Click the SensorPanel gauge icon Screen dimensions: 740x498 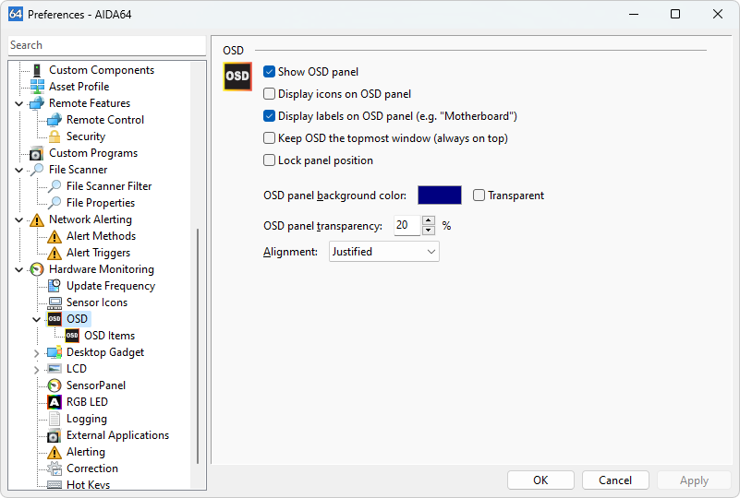pos(55,385)
